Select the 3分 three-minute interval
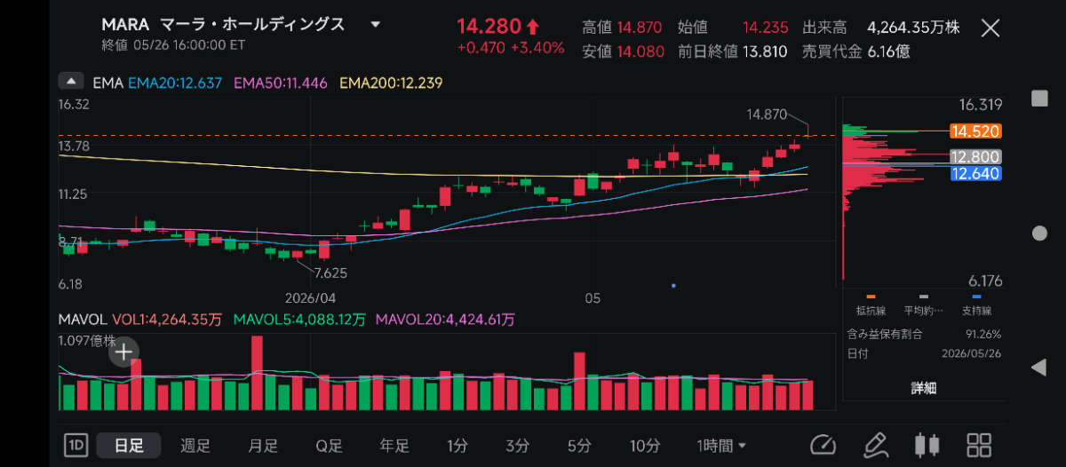1066x467 pixels. click(x=518, y=445)
